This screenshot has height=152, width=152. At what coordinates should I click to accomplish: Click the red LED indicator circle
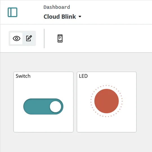pyautogui.click(x=106, y=101)
